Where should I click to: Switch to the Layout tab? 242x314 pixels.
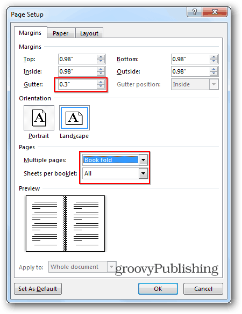(x=89, y=33)
